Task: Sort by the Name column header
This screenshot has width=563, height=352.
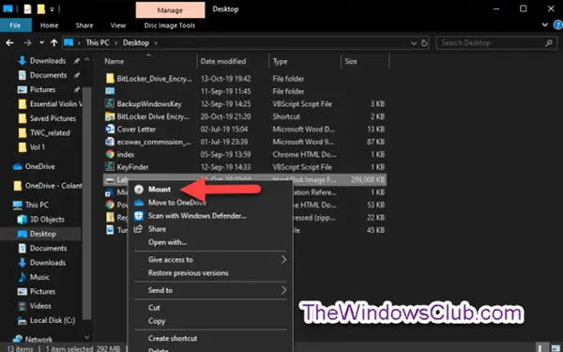Action: 114,61
